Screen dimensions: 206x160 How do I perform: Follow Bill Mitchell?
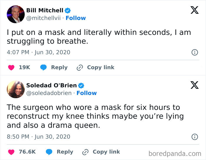click(76, 18)
